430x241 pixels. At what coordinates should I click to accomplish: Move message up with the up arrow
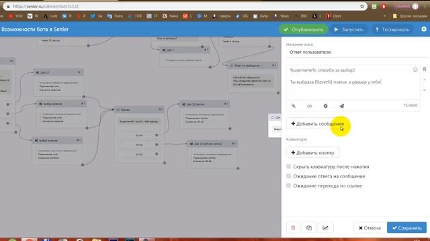tap(424, 80)
